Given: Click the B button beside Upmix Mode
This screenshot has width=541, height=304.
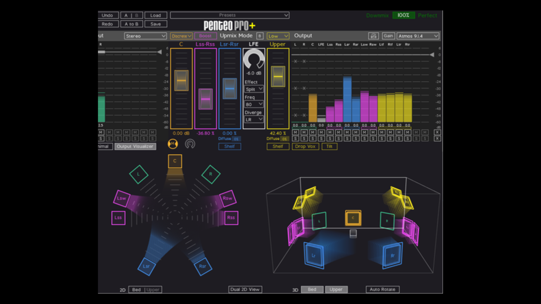Looking at the screenshot, I should [260, 36].
